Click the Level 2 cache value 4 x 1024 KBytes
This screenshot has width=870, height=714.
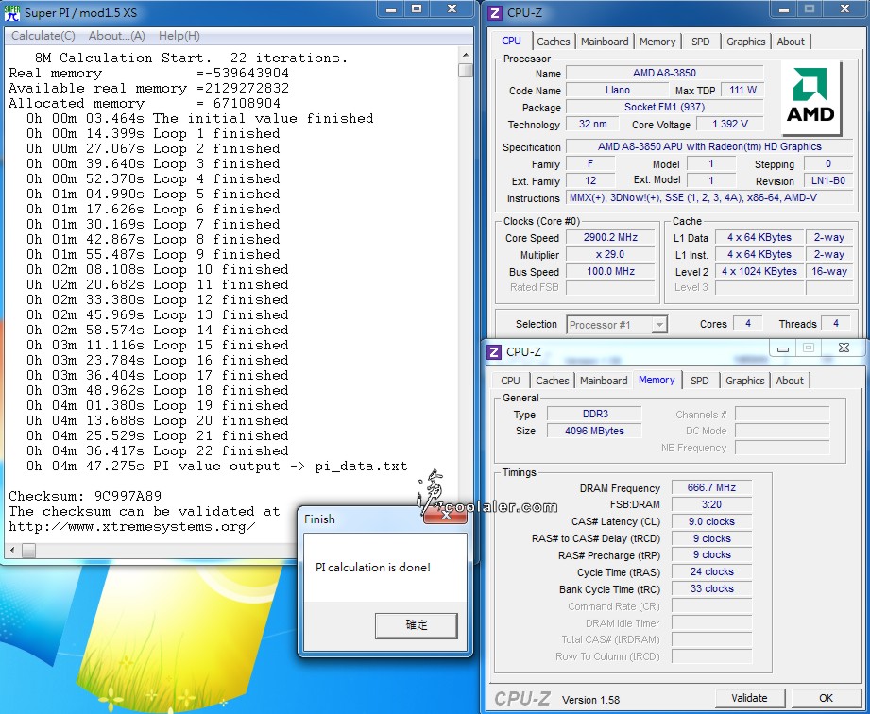(x=759, y=271)
